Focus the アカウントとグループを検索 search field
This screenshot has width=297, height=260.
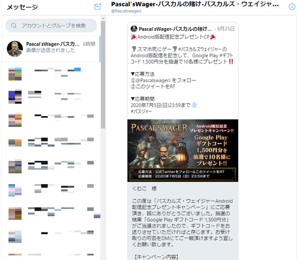click(x=51, y=25)
